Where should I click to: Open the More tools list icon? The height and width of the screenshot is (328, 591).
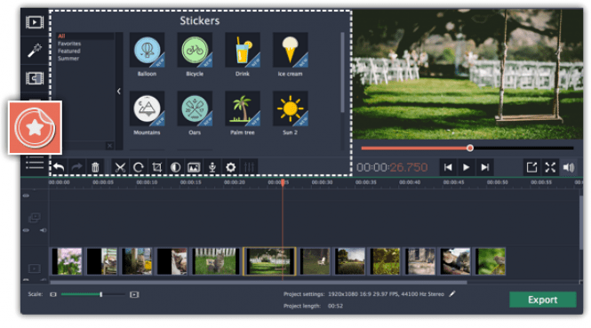pyautogui.click(x=35, y=162)
